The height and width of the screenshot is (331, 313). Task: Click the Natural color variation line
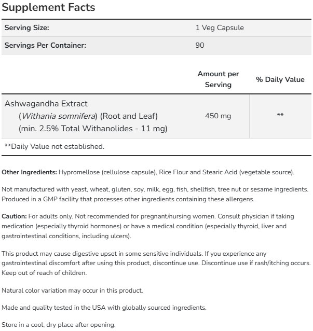(x=72, y=290)
